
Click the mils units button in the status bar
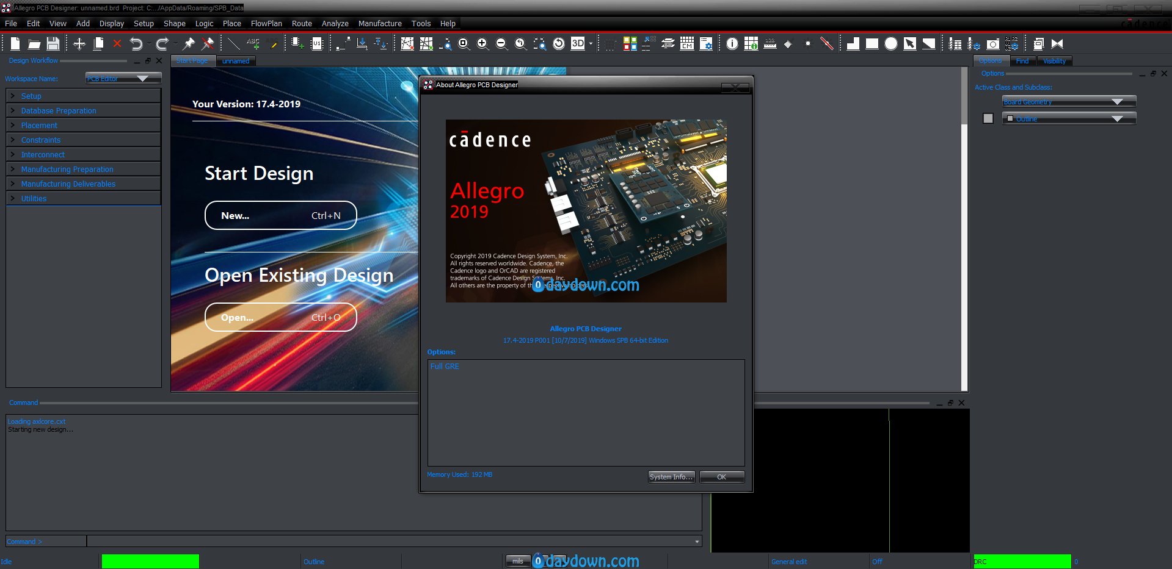518,561
